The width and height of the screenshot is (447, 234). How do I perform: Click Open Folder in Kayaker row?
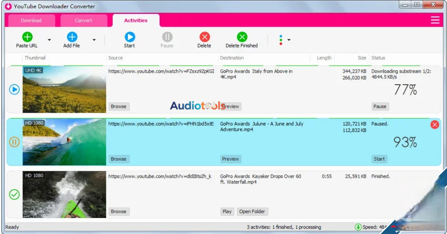click(252, 212)
